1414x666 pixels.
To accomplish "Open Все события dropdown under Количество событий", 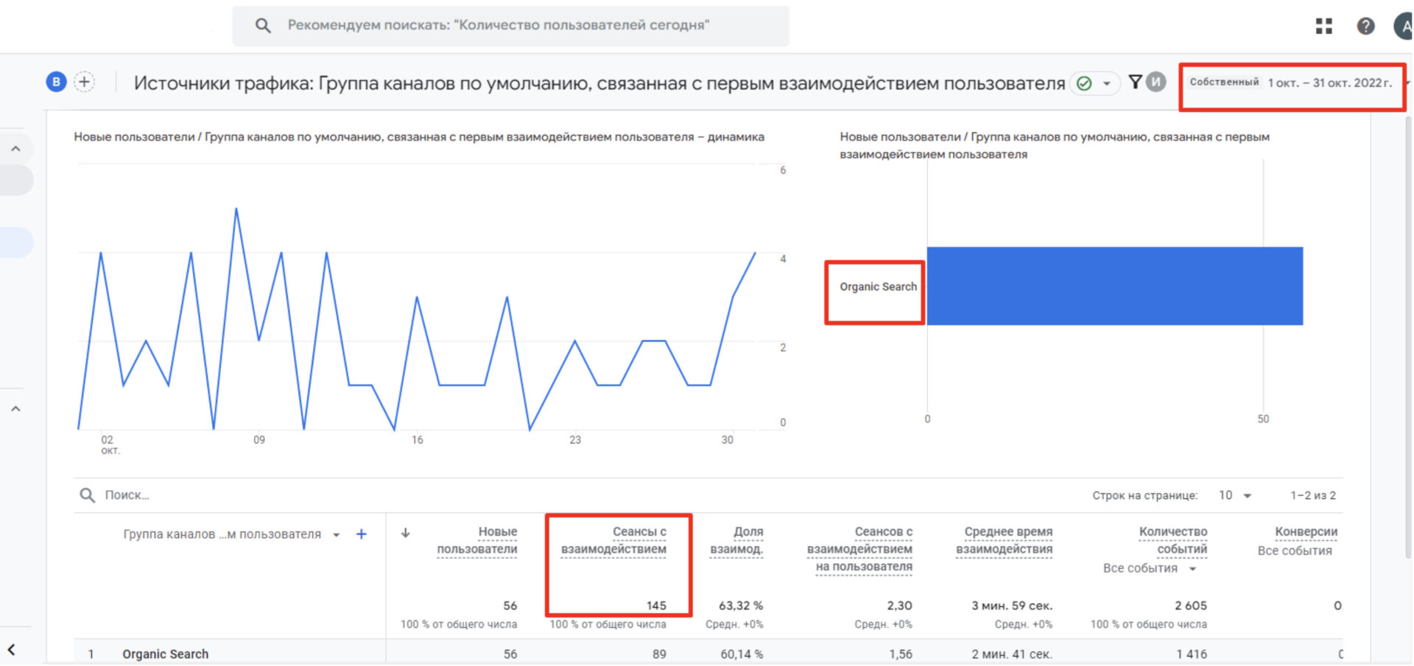I will [x=1150, y=568].
